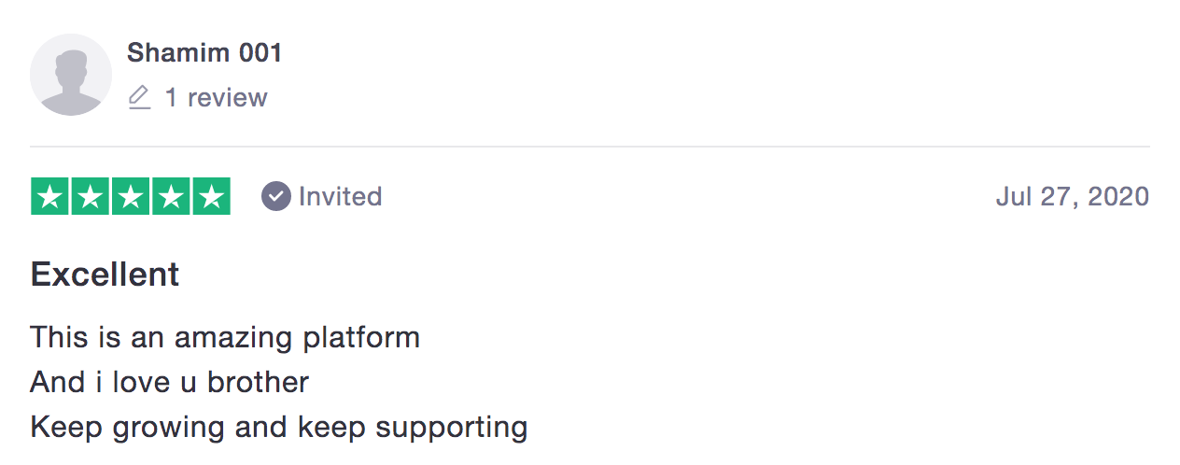
Task: Click the gray user avatar silhouette
Action: (71, 75)
